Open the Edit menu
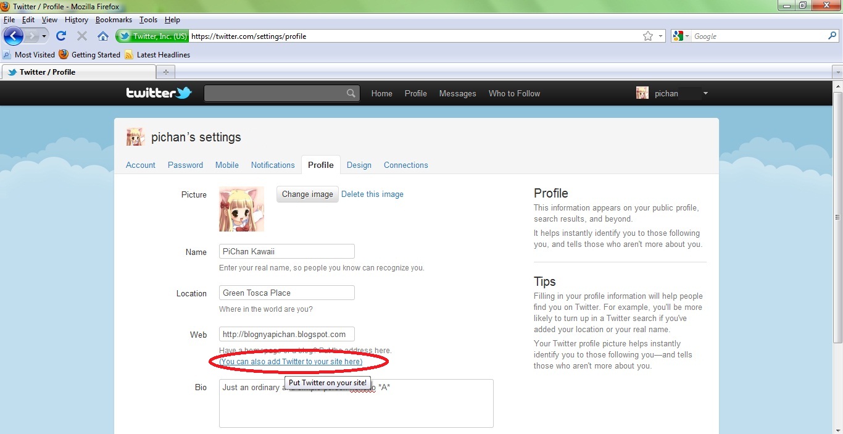Viewport: 843px width, 434px height. tap(28, 20)
